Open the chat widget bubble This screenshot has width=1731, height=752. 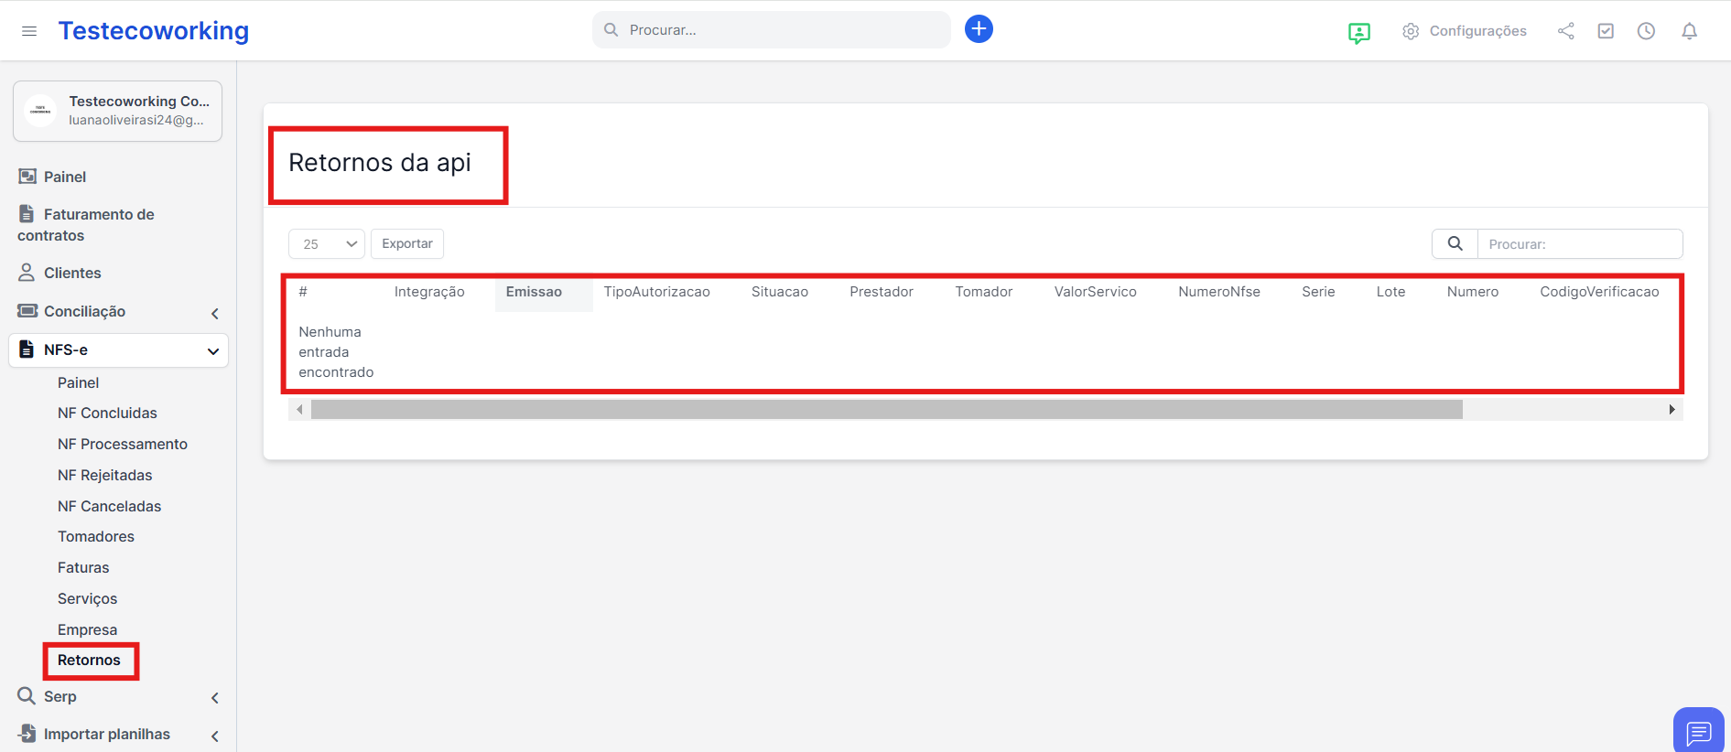[x=1698, y=732]
